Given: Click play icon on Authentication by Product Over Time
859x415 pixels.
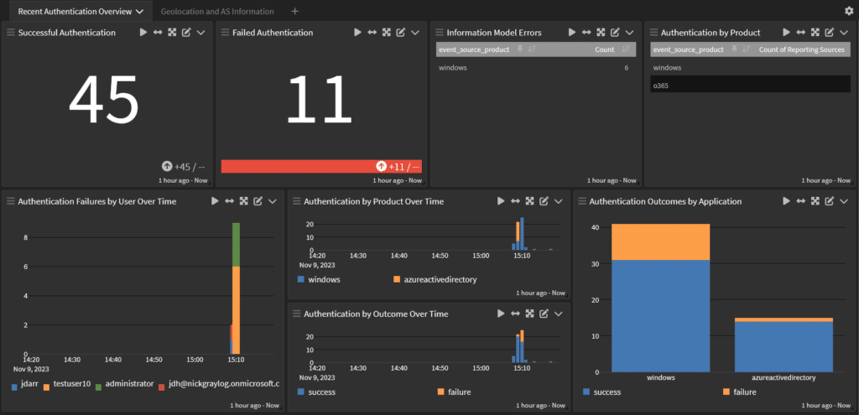Looking at the screenshot, I should click(501, 201).
